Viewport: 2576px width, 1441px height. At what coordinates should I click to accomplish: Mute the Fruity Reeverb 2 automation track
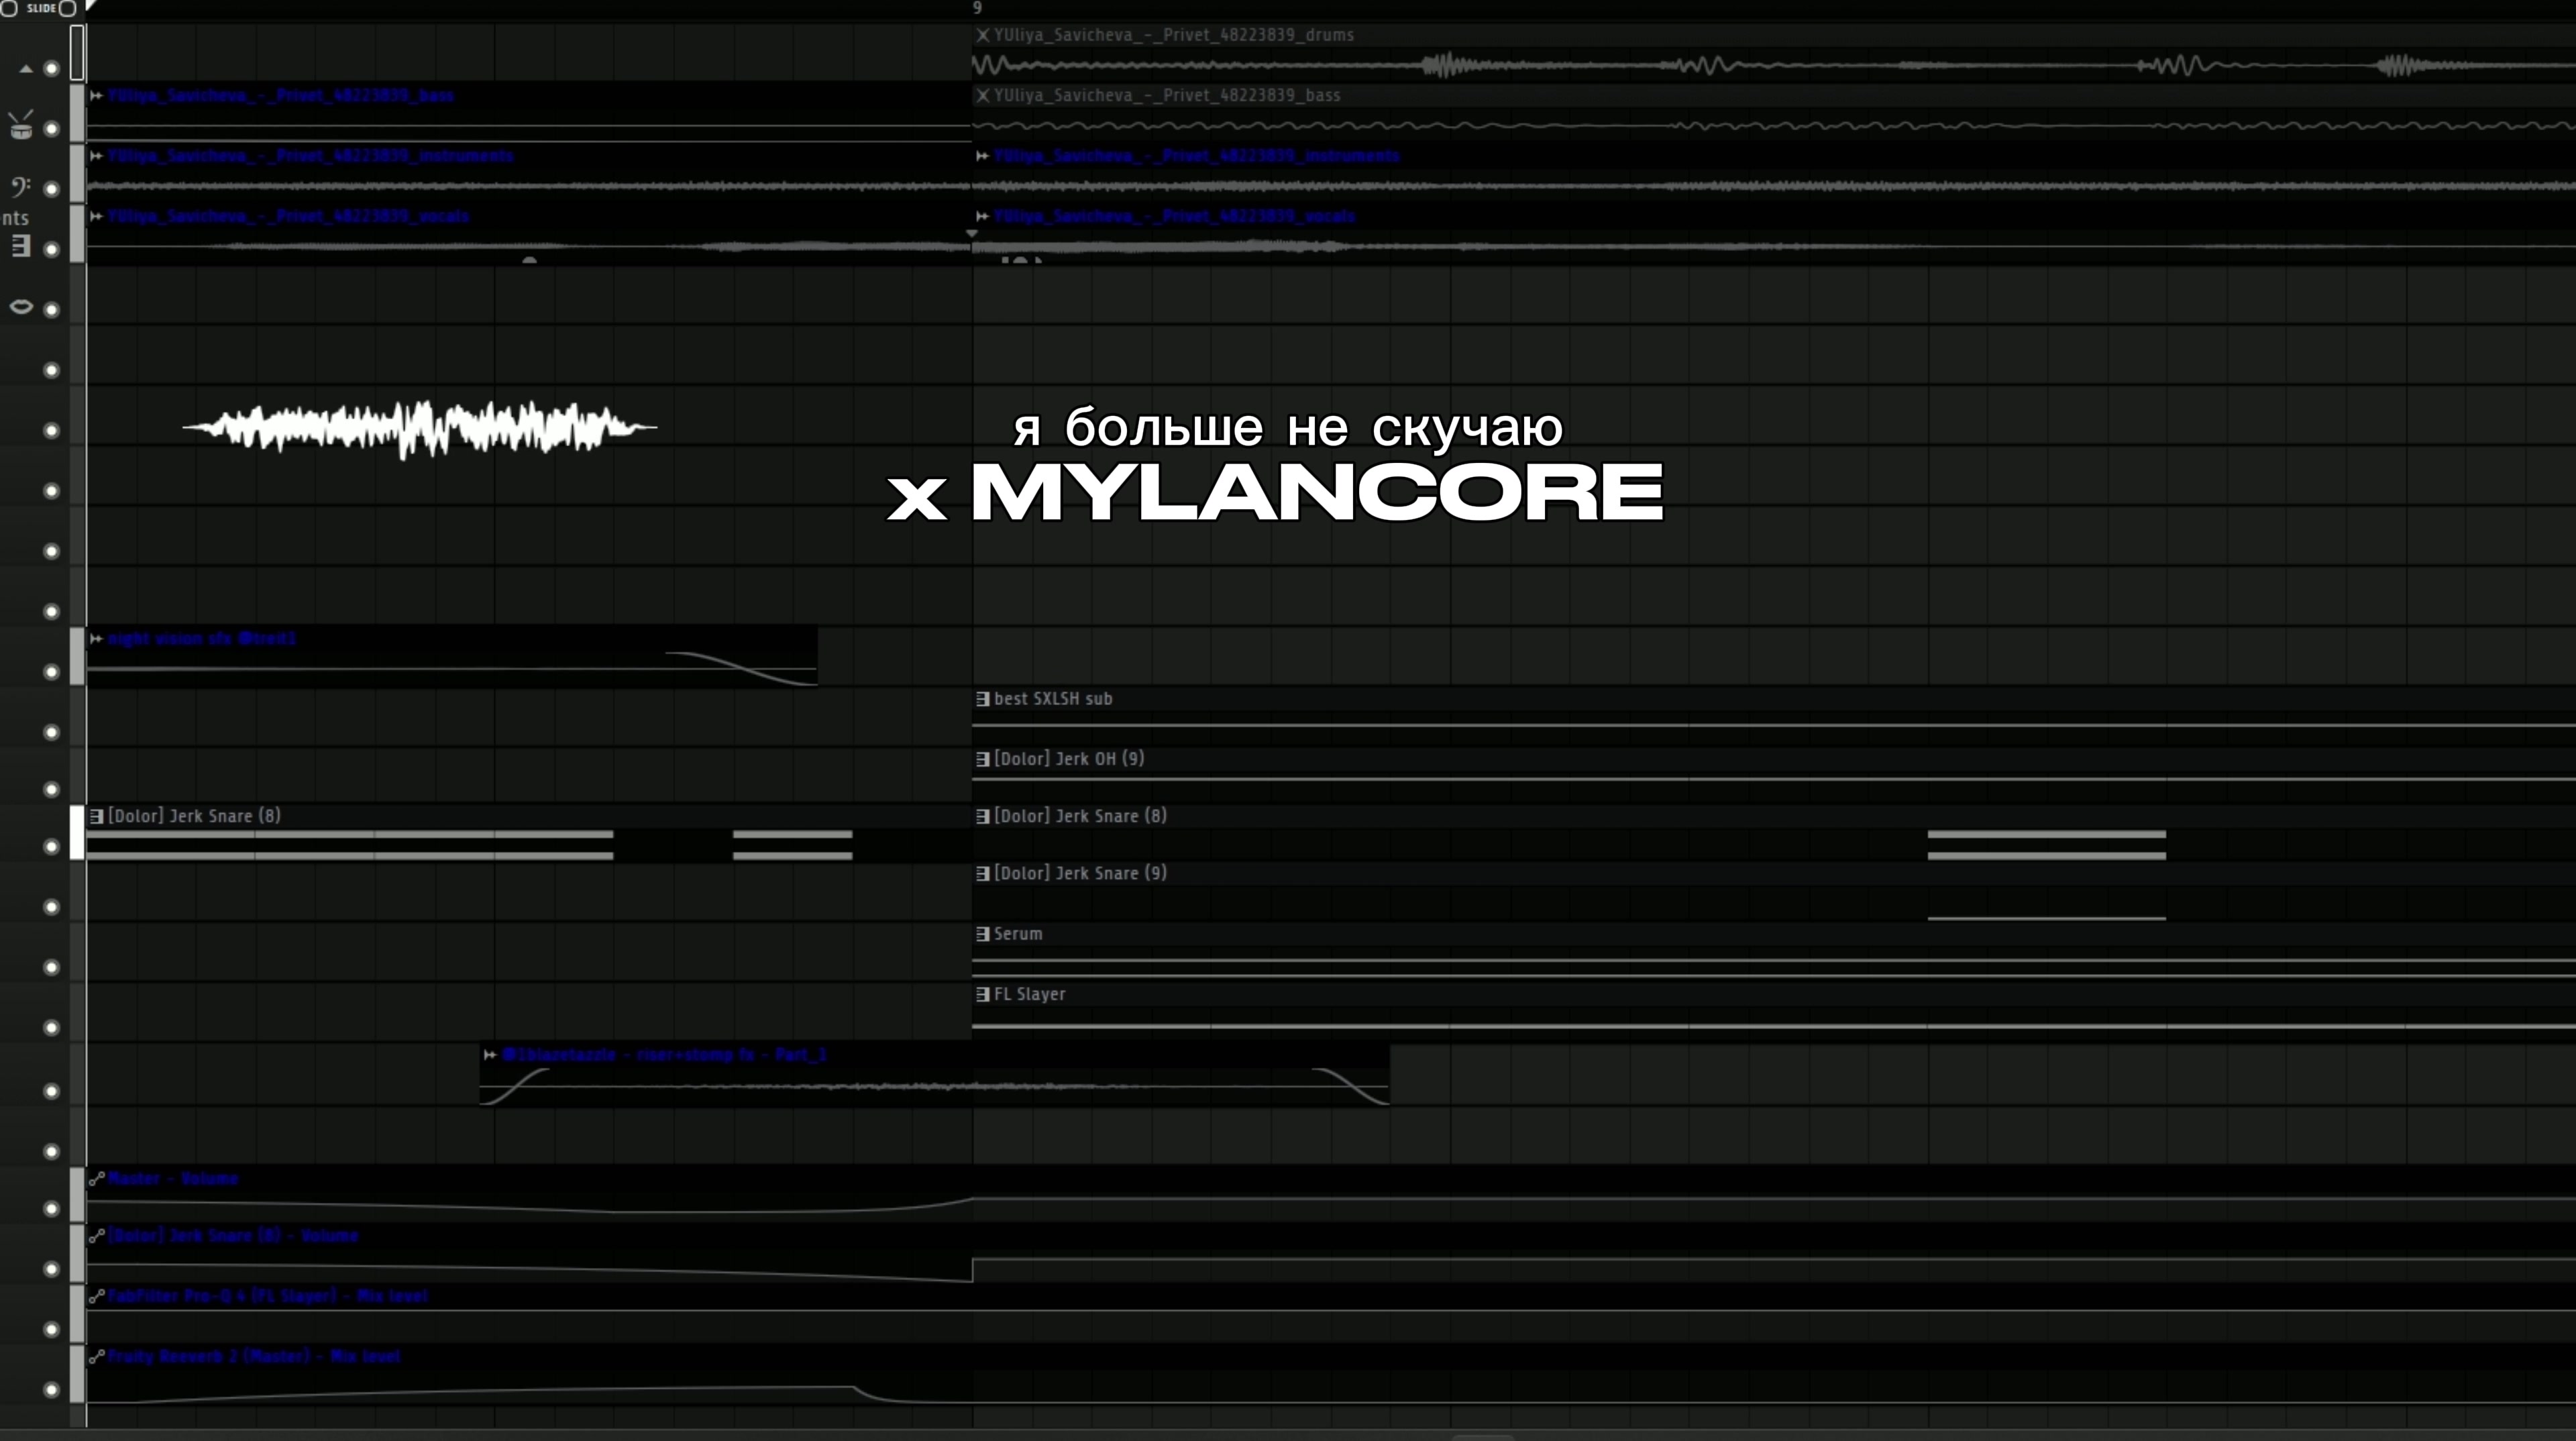tap(51, 1390)
